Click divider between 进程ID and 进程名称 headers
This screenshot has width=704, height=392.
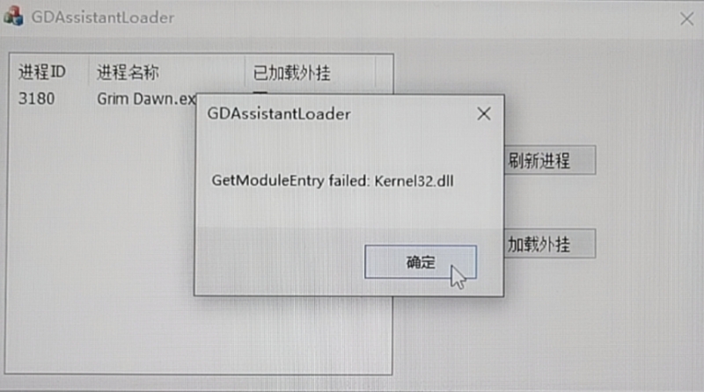point(89,72)
